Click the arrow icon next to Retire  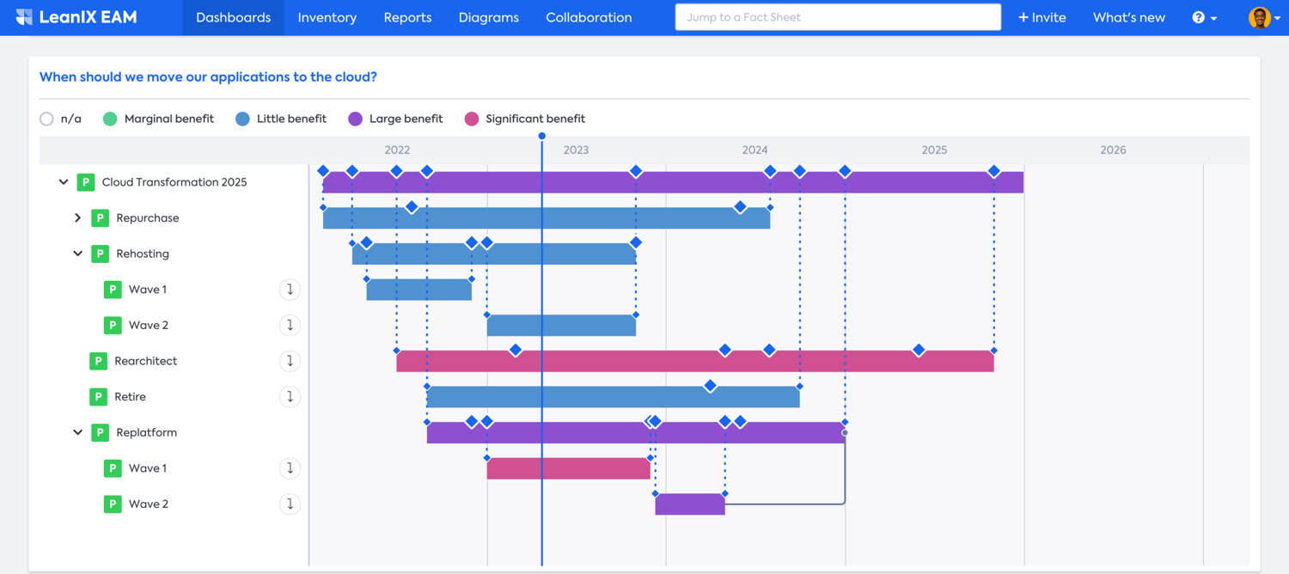click(x=290, y=397)
